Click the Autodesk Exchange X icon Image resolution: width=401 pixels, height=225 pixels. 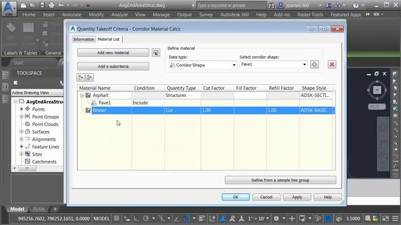tap(328, 5)
